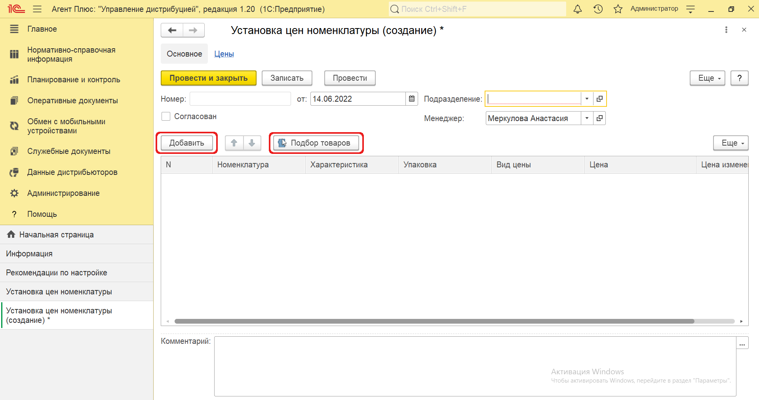The image size is (759, 400).
Task: Open the Еще menu above the table
Action: point(730,143)
